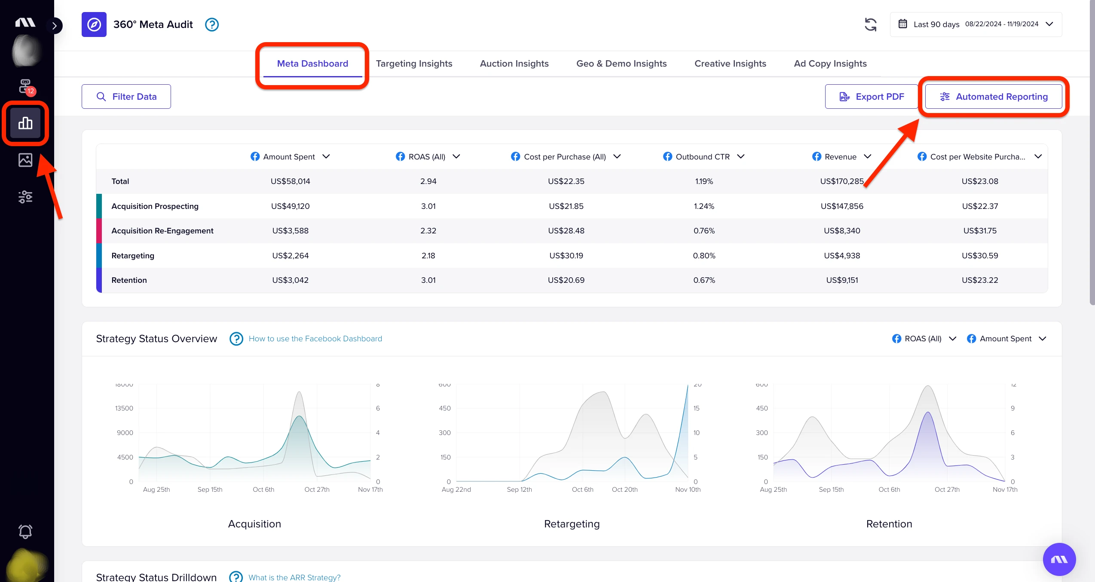The width and height of the screenshot is (1095, 582).
Task: Click the 360° Meta Audit compass icon
Action: 94,25
